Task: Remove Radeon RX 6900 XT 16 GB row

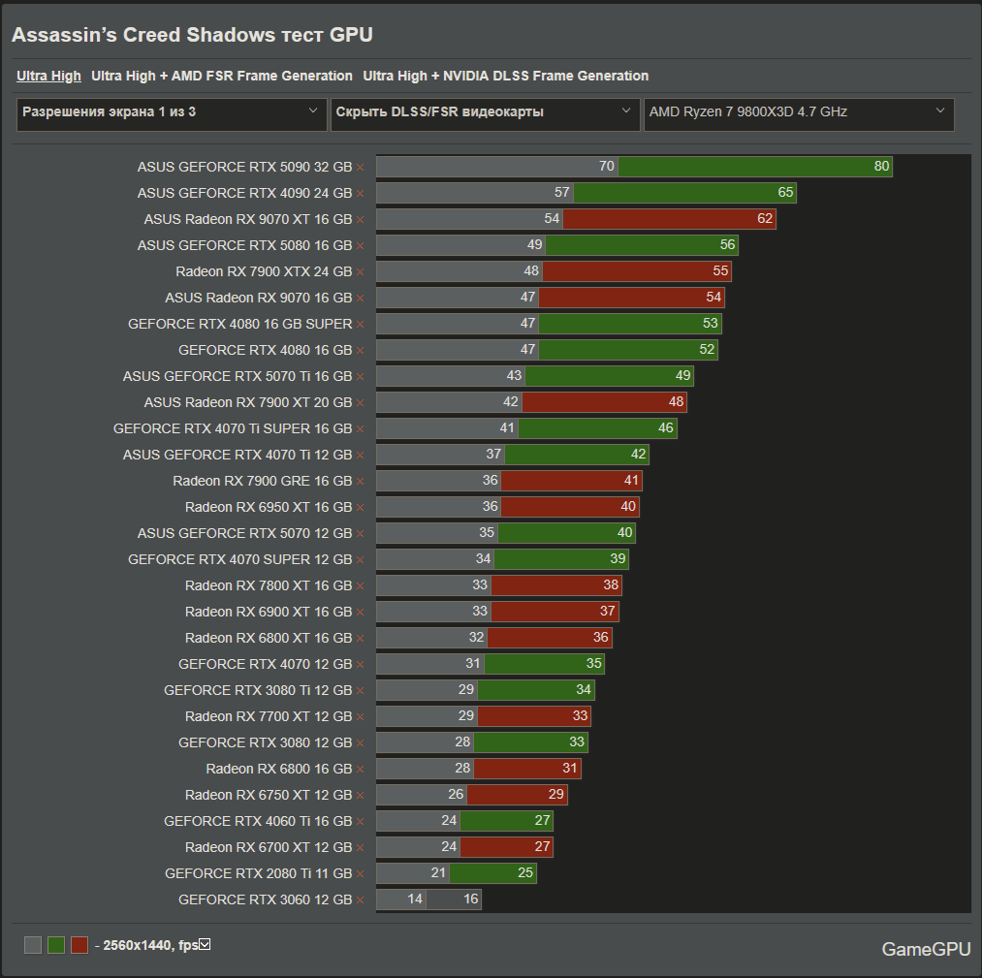Action: (360, 613)
